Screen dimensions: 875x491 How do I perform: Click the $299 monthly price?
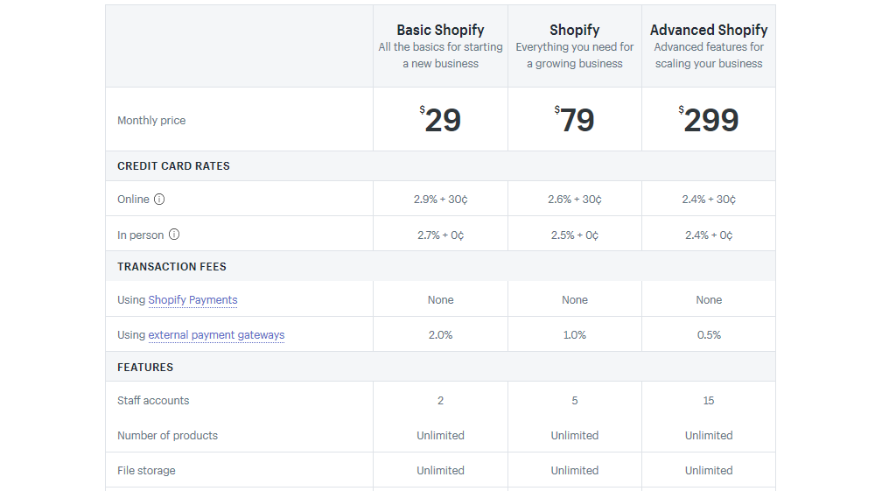pyautogui.click(x=709, y=119)
